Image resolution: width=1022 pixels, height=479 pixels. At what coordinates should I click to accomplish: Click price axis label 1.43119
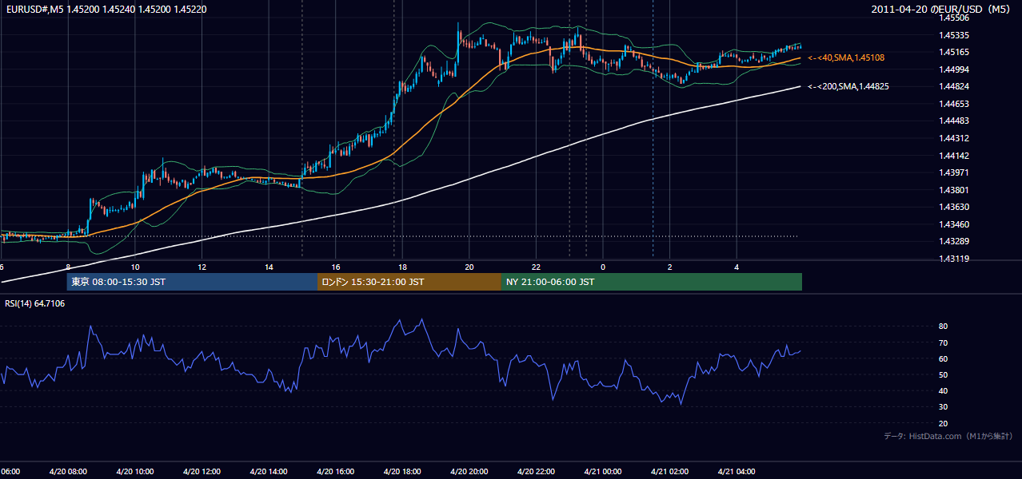pyautogui.click(x=953, y=259)
